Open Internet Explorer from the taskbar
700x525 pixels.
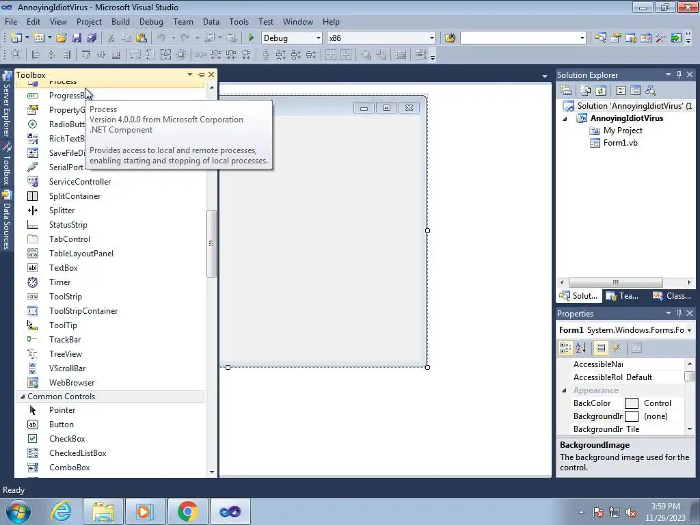pyautogui.click(x=61, y=511)
